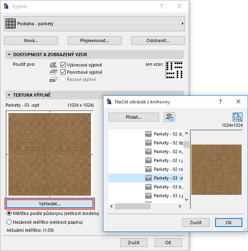Select the highlighted Parkety - 03 -o item
The width and height of the screenshot is (248, 251).
coord(146,178)
